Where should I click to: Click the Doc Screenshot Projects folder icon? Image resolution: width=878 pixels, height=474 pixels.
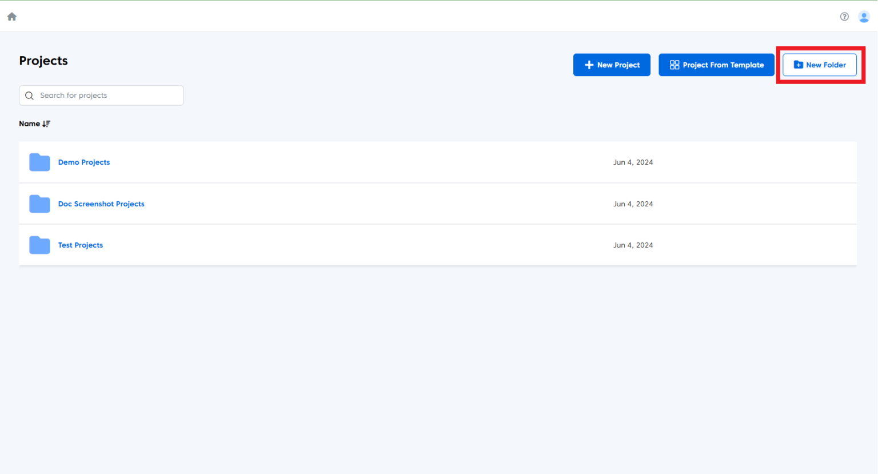[x=39, y=204]
